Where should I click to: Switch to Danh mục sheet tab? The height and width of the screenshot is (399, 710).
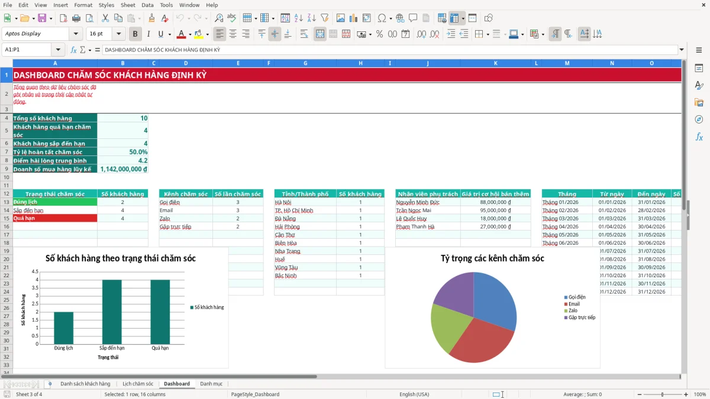point(211,384)
